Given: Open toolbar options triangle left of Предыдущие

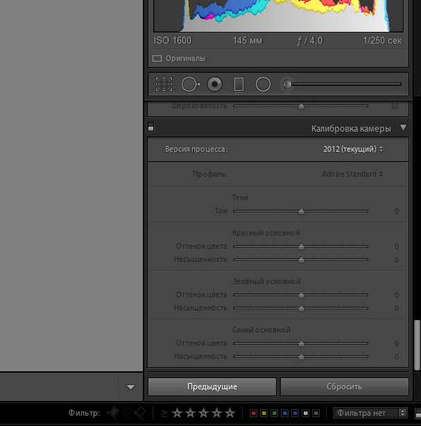Looking at the screenshot, I should point(130,387).
